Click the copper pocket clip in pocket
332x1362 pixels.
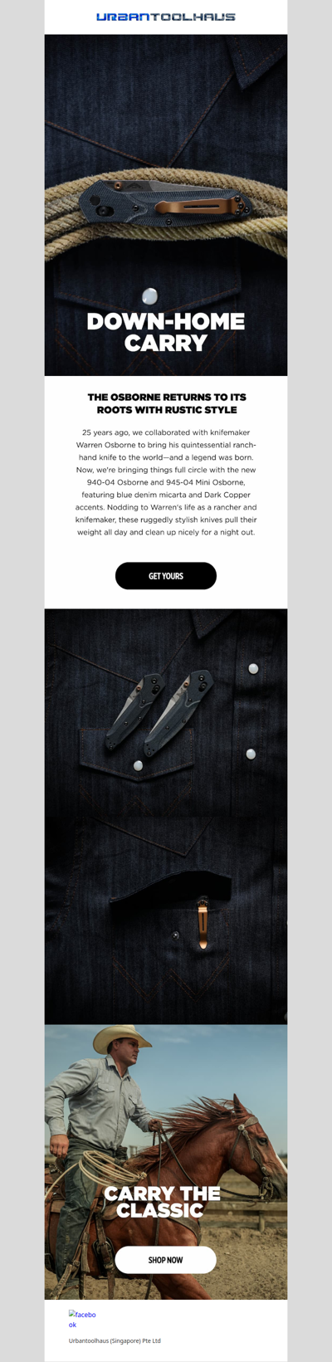point(202,921)
